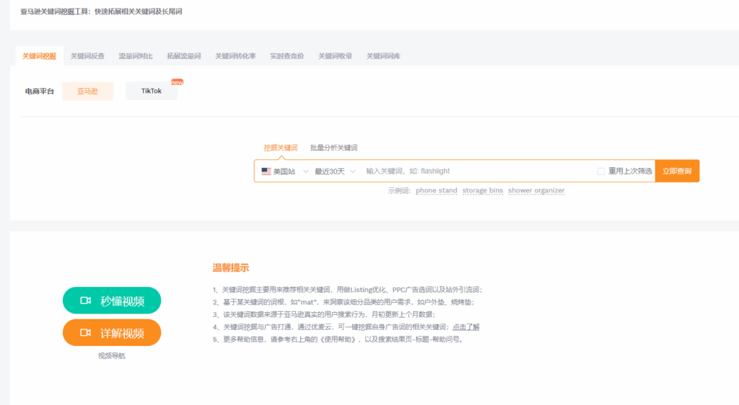Open the 美国站 marketplace dropdown
The width and height of the screenshot is (739, 405).
(x=285, y=172)
